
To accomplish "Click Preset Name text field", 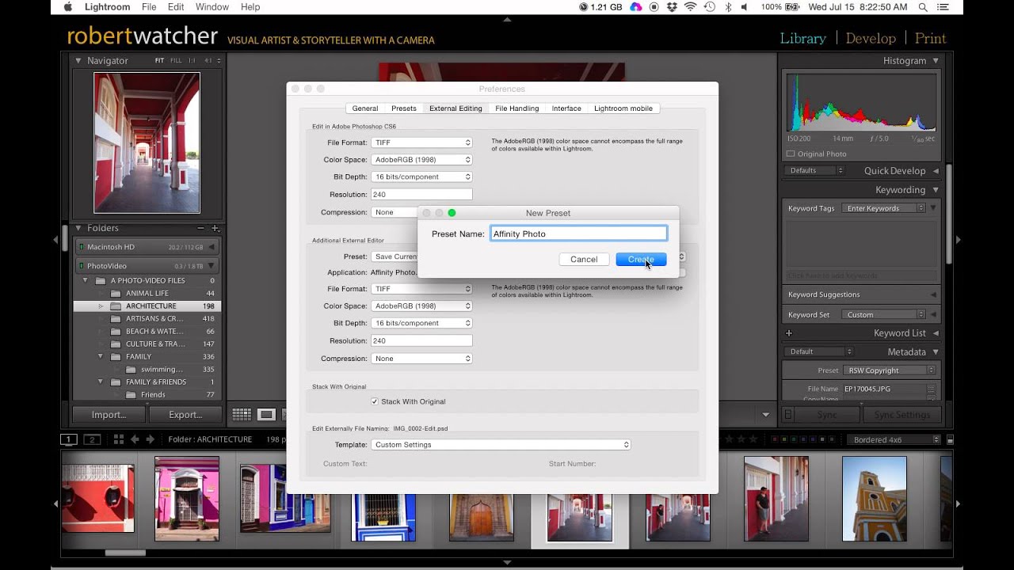I will click(x=579, y=234).
